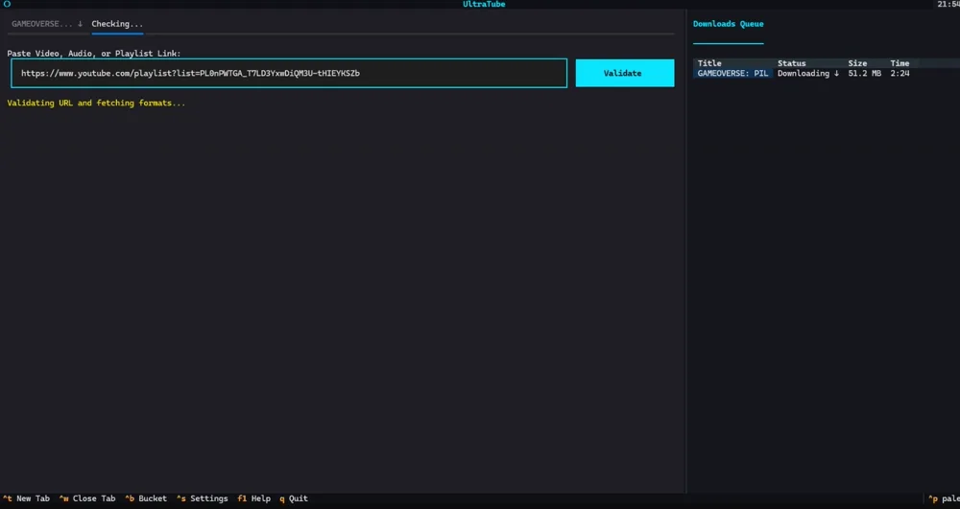Switch to the GAMEOVERSE... tab
The width and height of the screenshot is (960, 509).
pos(47,24)
